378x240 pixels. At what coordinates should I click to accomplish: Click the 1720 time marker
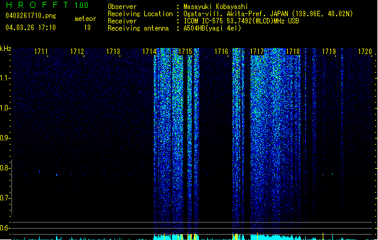[365, 52]
